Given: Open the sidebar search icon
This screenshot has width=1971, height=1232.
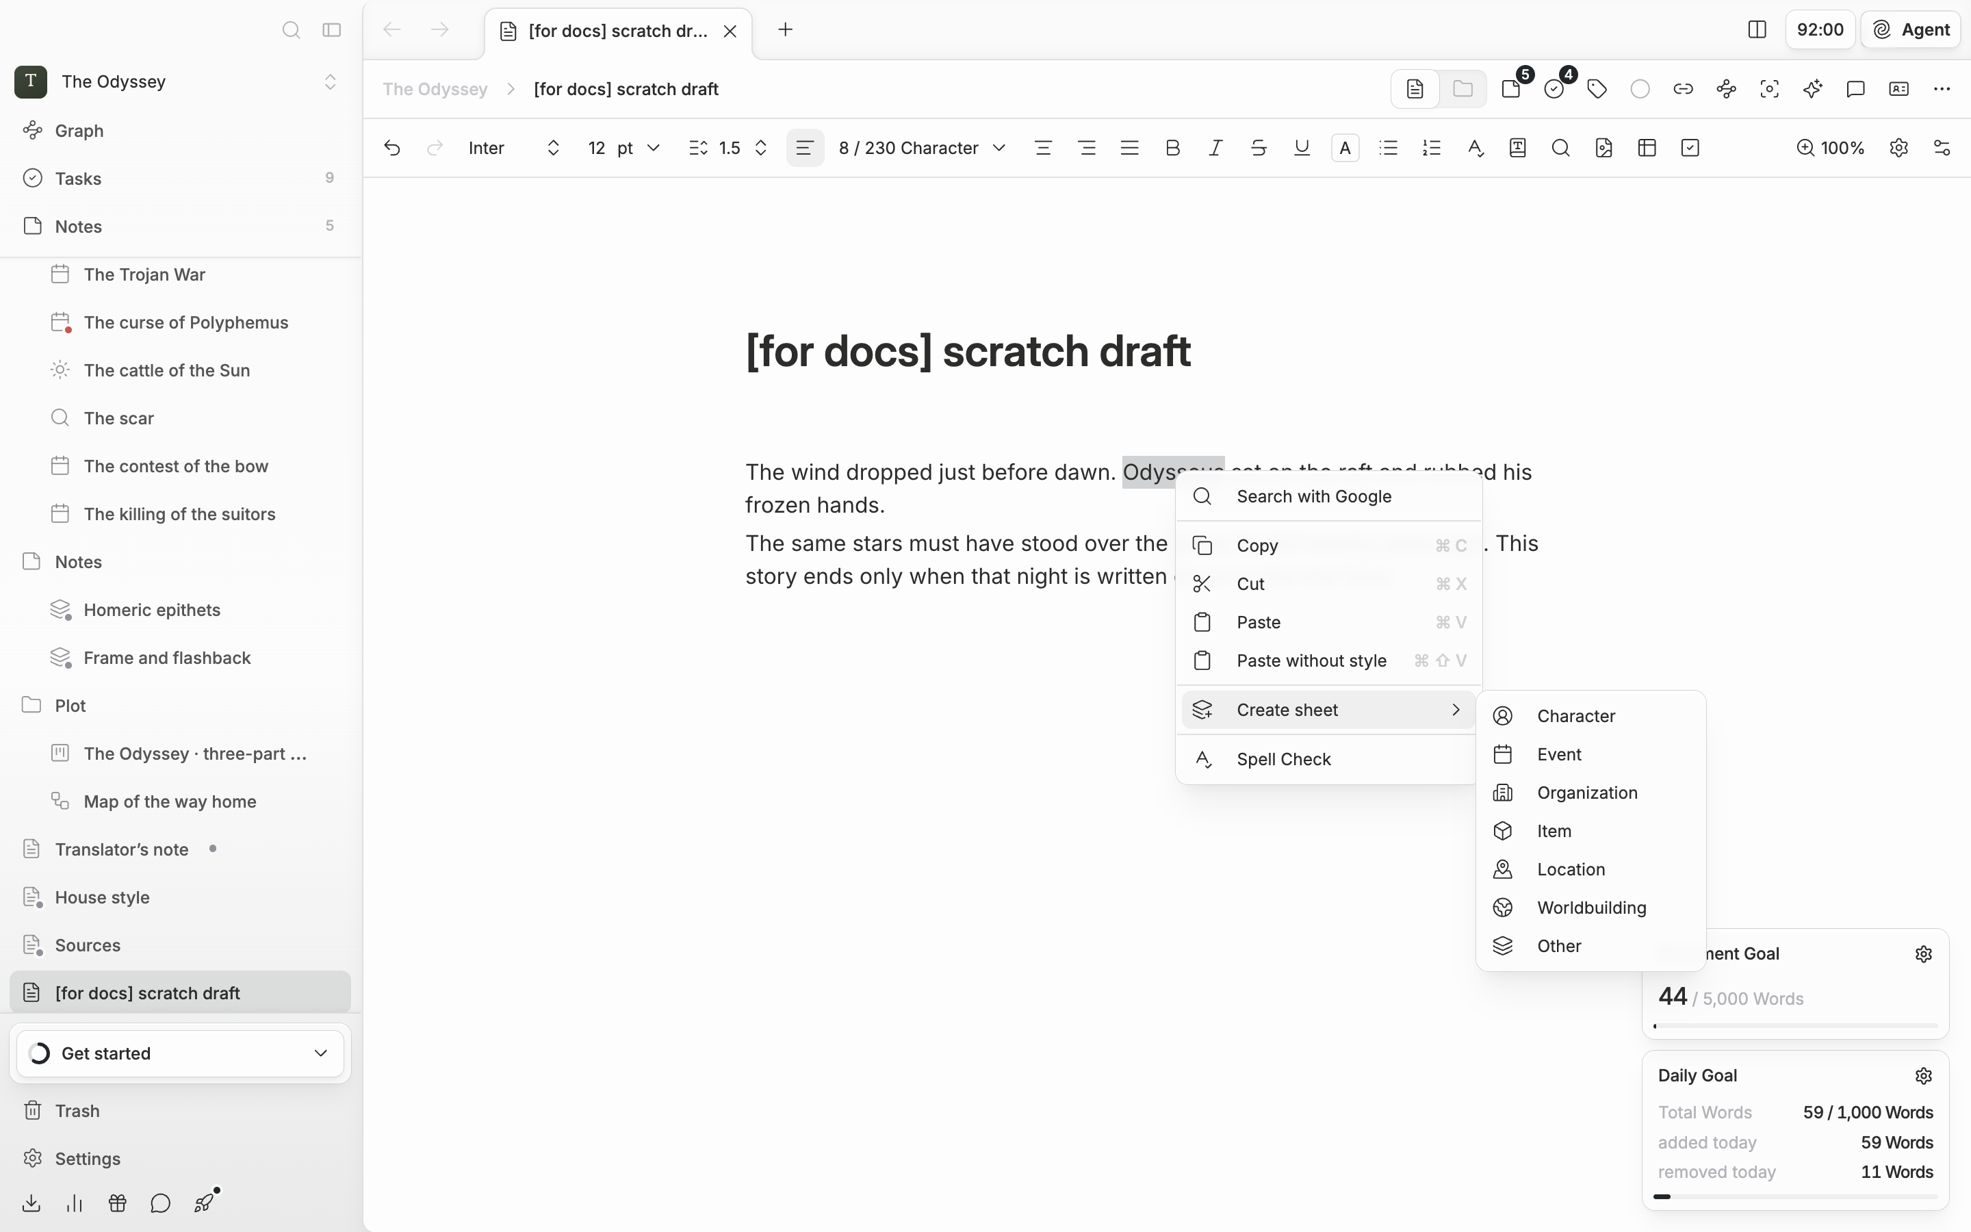Looking at the screenshot, I should pos(291,30).
